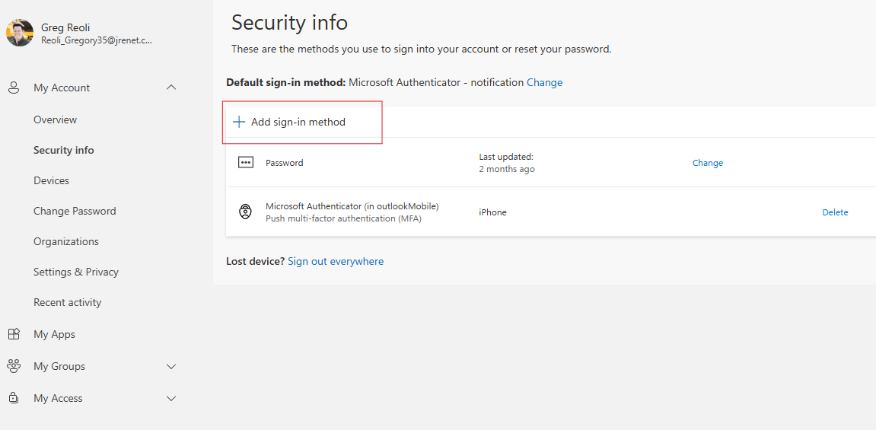876x430 pixels.
Task: Click the My Access lock icon
Action: click(14, 398)
